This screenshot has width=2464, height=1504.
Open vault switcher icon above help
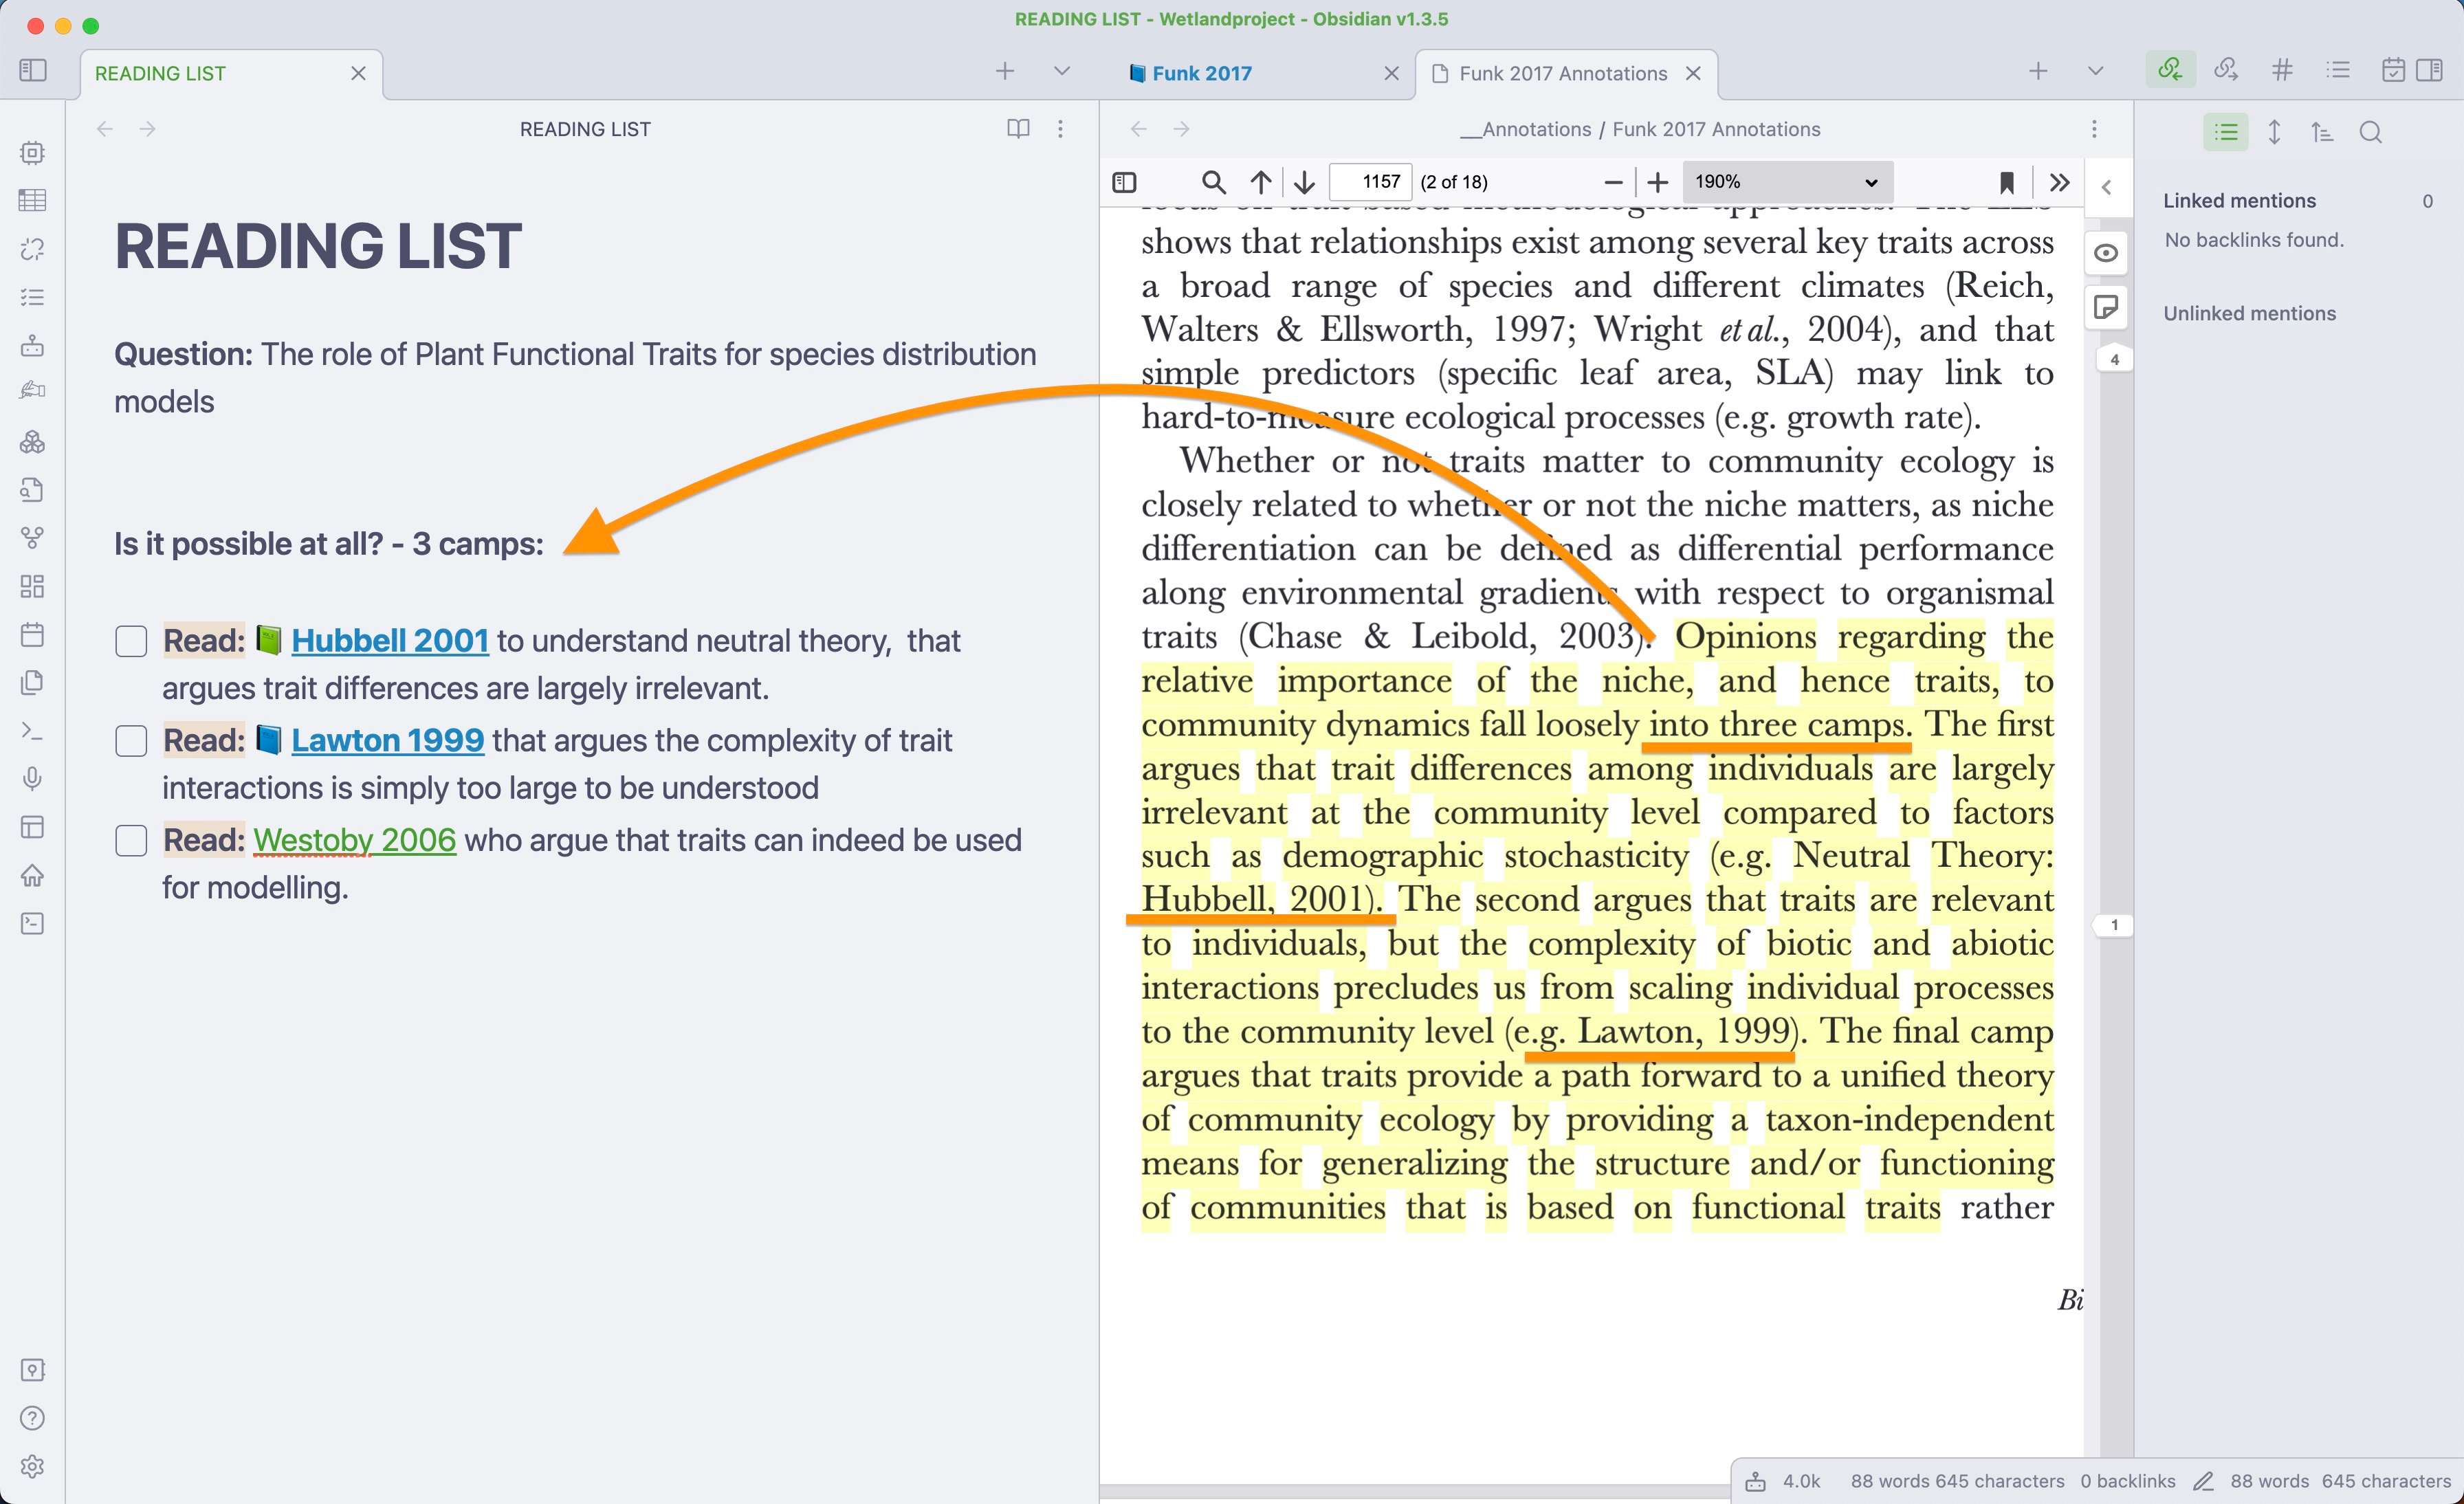tap(32, 1370)
